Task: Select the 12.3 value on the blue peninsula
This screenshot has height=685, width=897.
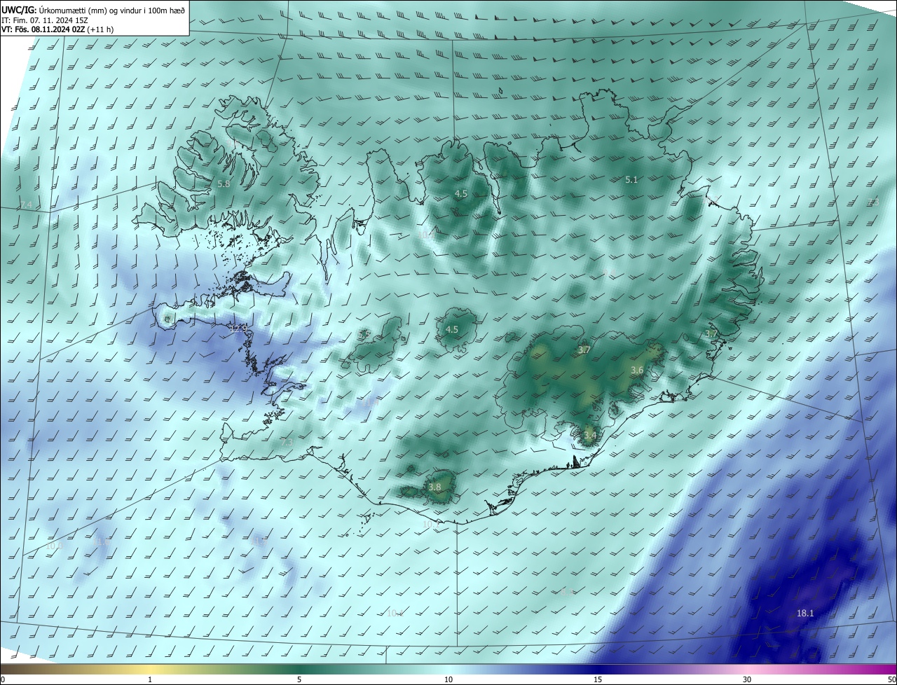Action: 239,327
